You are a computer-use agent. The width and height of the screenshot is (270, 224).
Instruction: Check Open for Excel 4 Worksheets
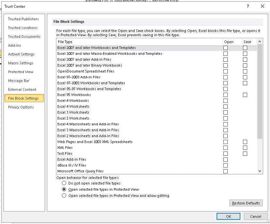point(225,106)
